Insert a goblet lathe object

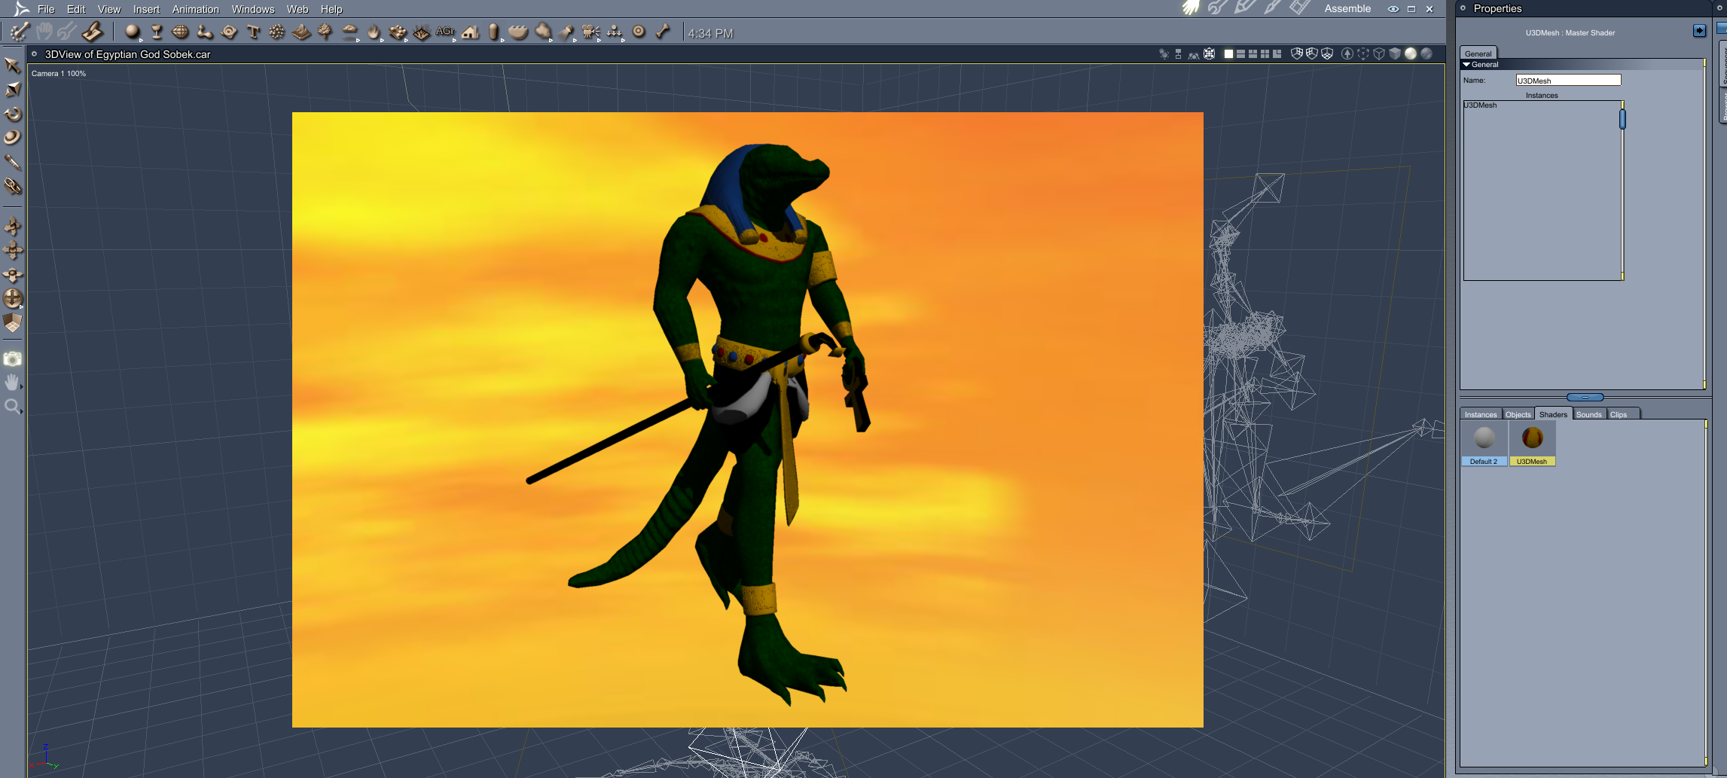tap(157, 32)
